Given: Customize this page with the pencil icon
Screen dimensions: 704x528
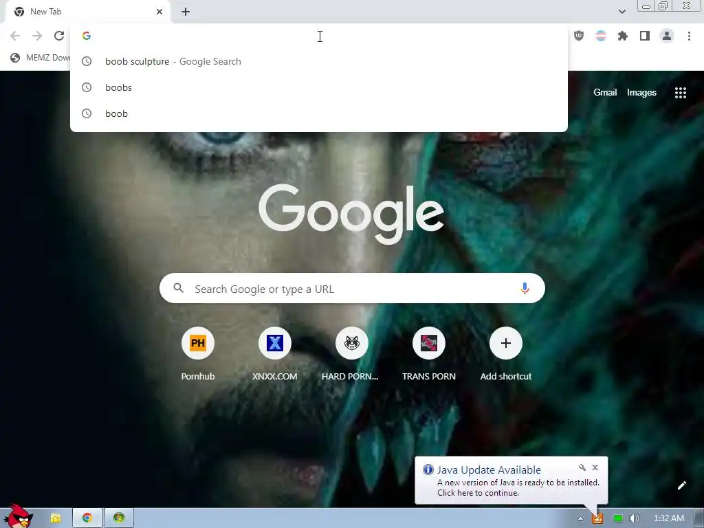Looking at the screenshot, I should 681,485.
